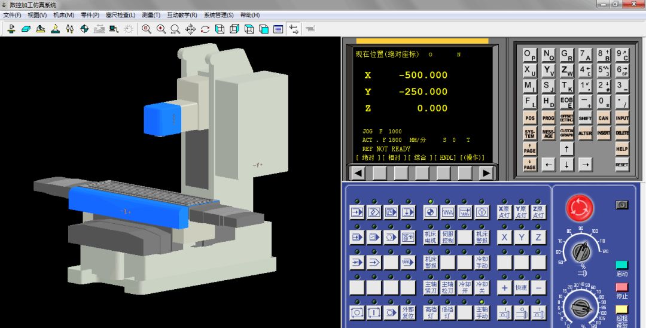This screenshot has width=646, height=328.
Task: Click the down arrow cursor key
Action: pos(567,165)
